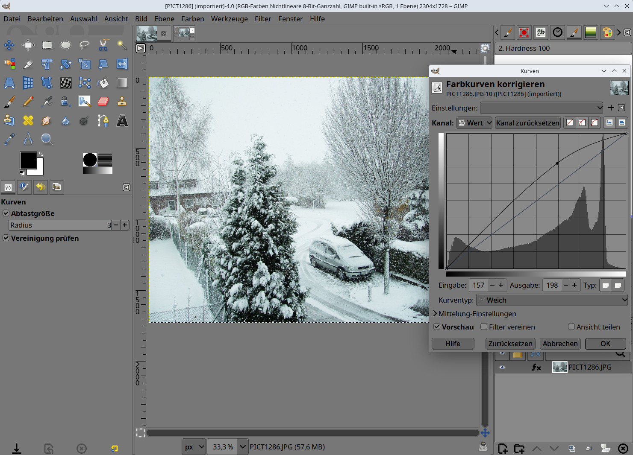Click the black foreground color swatch
633x455 pixels.
point(28,160)
